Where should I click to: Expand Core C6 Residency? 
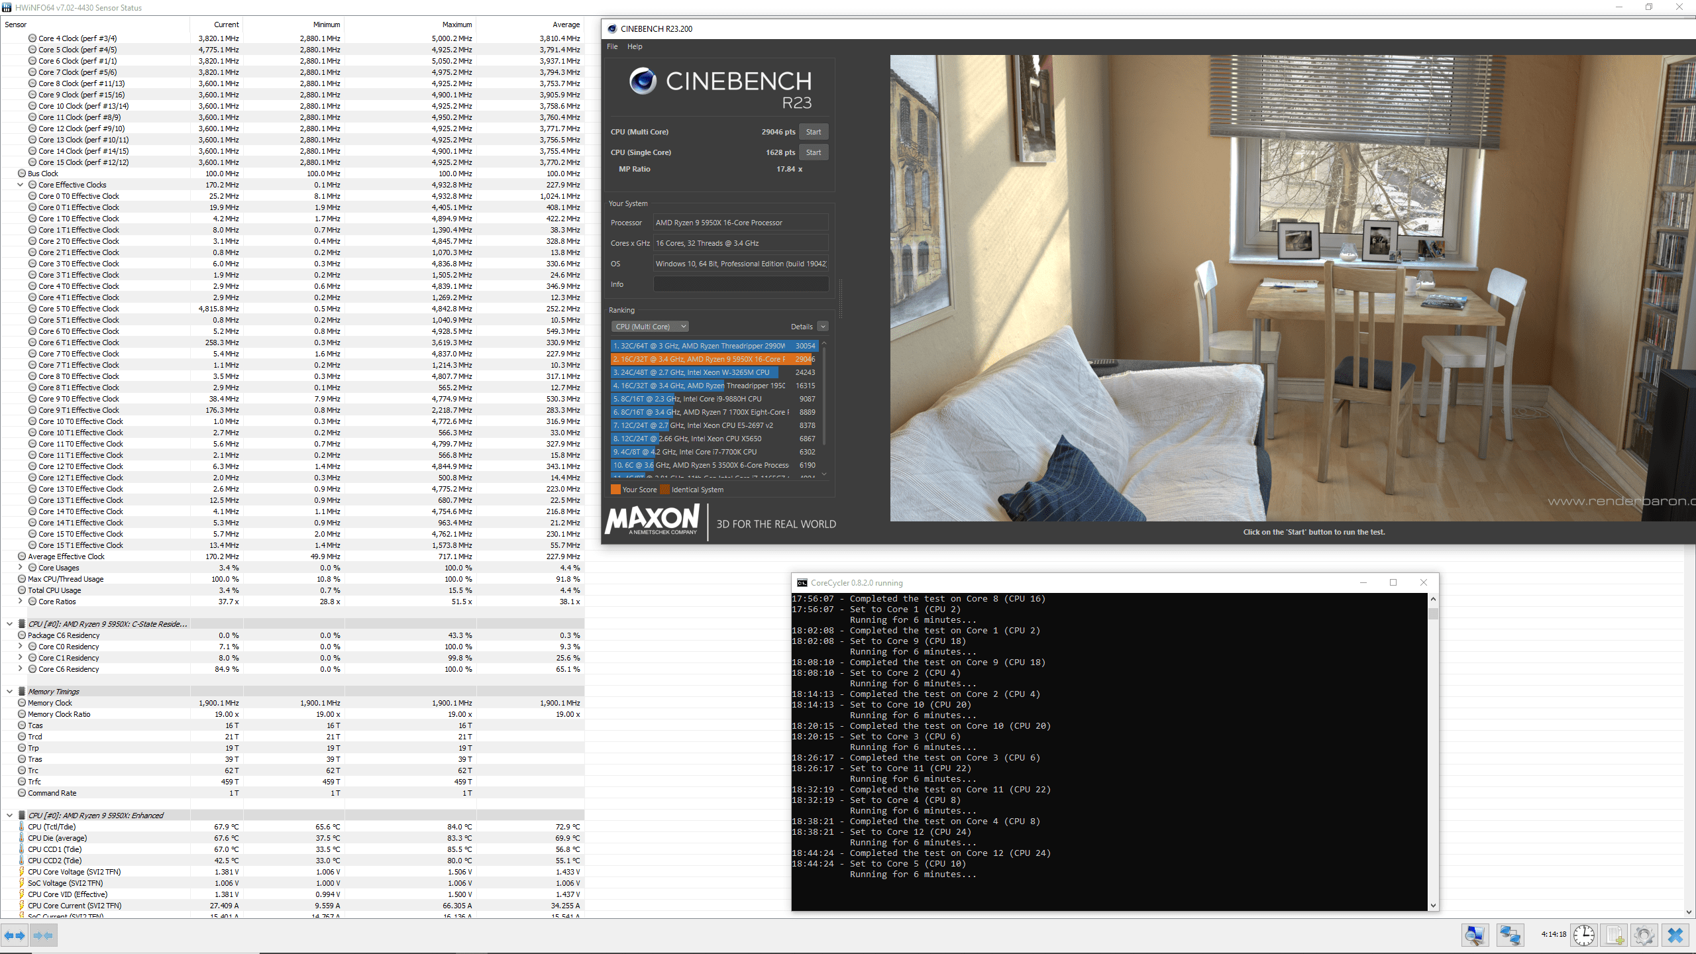click(20, 669)
